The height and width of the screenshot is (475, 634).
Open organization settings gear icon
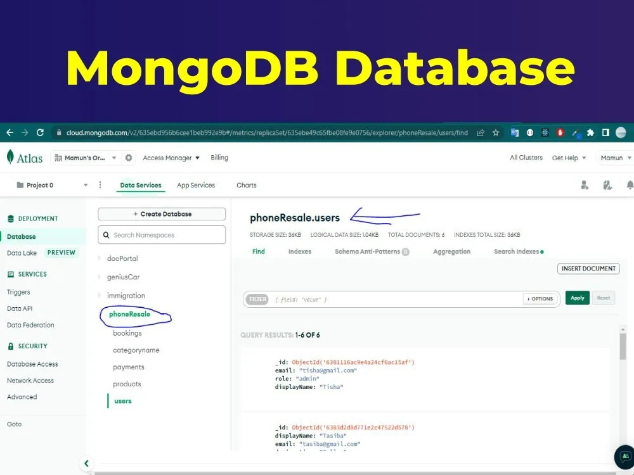tap(129, 158)
